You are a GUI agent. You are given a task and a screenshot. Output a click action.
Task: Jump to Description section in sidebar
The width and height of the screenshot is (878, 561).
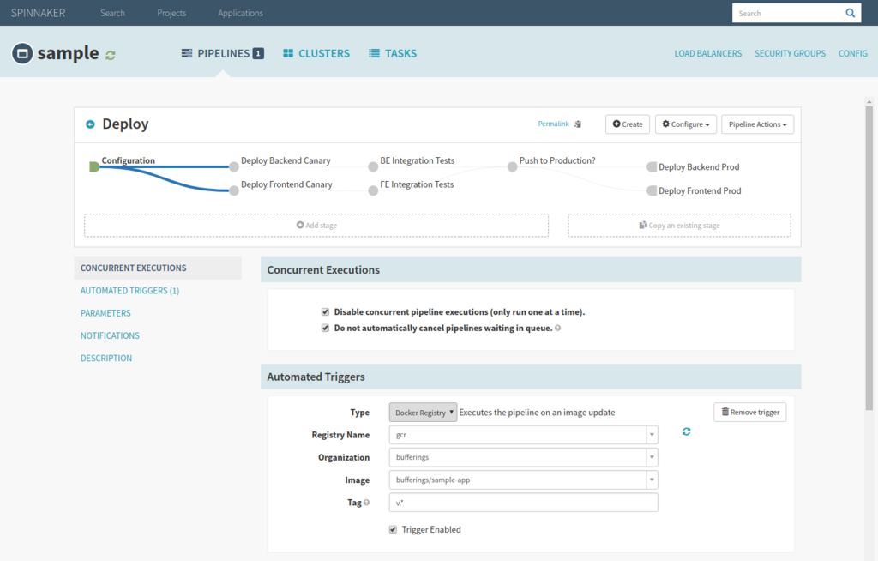[105, 358]
